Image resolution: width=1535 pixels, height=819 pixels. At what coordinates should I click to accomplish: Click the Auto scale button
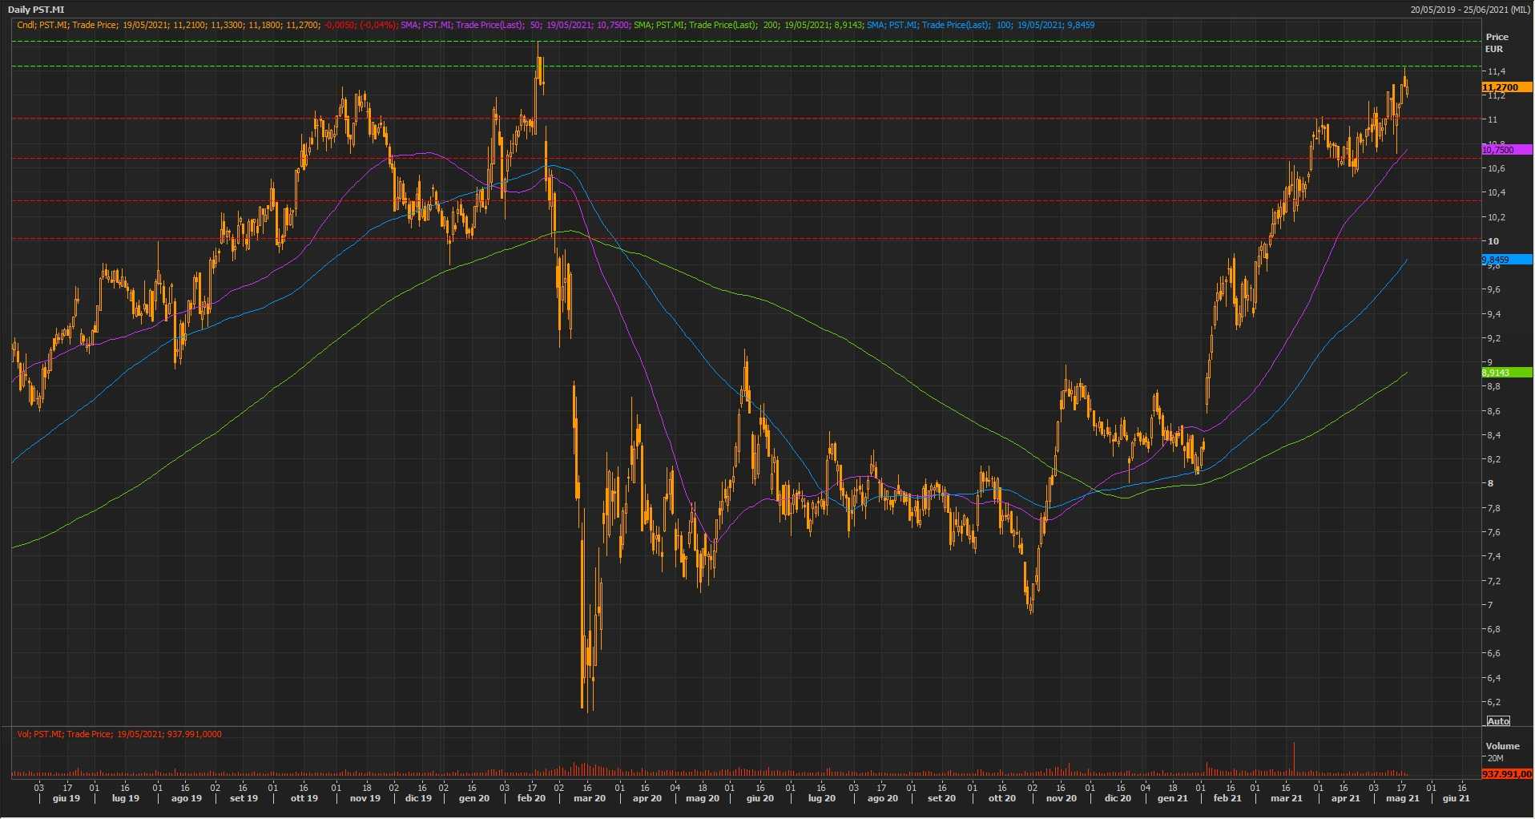click(x=1497, y=721)
